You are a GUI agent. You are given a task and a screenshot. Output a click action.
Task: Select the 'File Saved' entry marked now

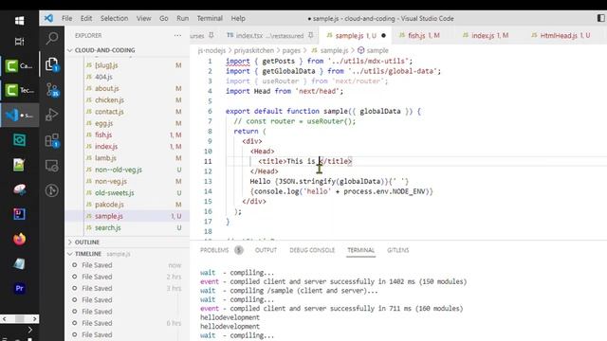coord(128,265)
